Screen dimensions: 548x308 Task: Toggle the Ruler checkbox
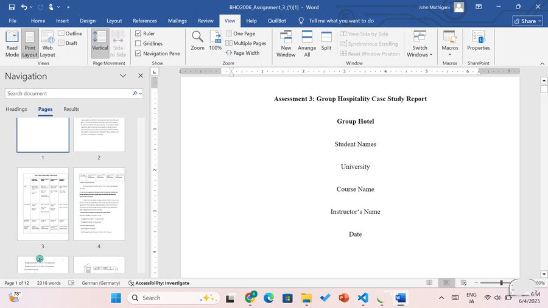coord(138,33)
